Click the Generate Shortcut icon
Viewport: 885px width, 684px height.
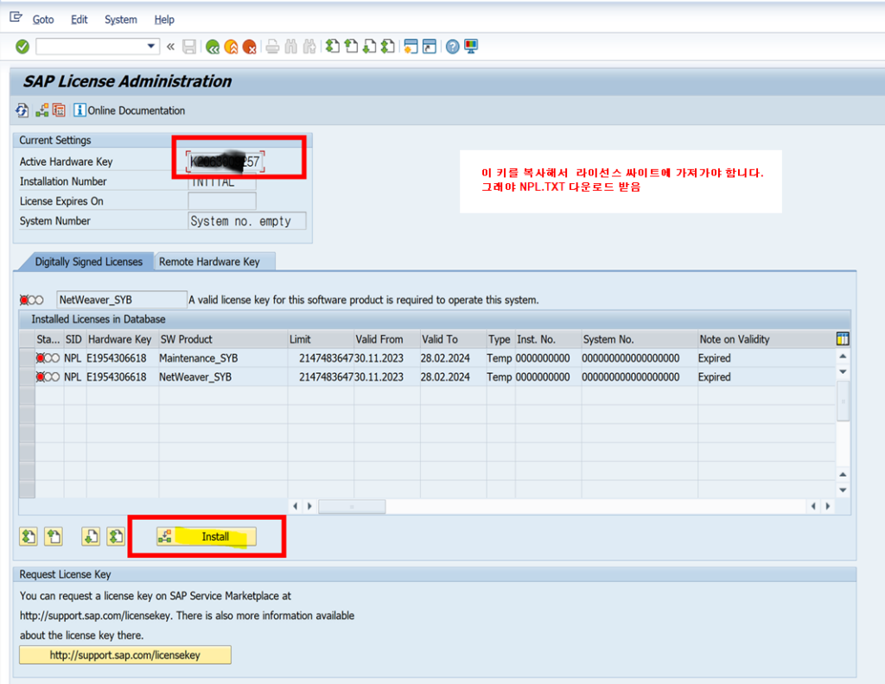pyautogui.click(x=430, y=47)
